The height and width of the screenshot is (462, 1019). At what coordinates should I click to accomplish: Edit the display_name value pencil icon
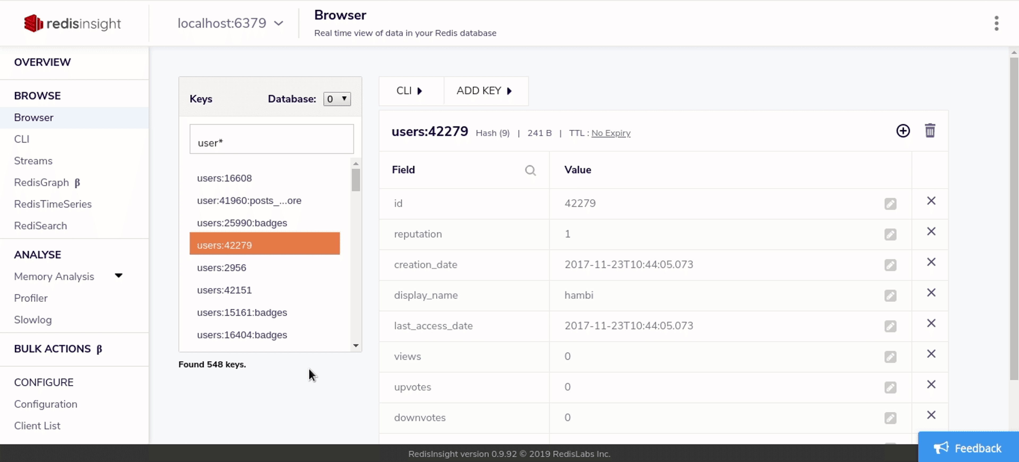click(890, 296)
